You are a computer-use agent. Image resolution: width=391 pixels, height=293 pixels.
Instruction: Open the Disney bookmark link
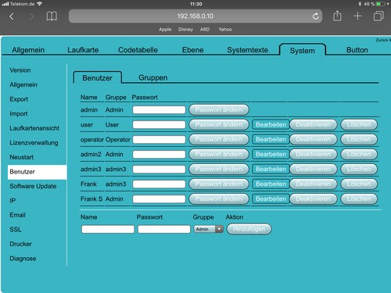pyautogui.click(x=185, y=30)
